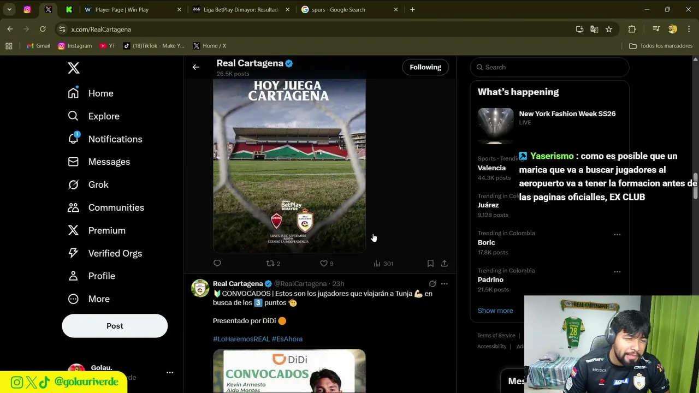This screenshot has width=699, height=393.
Task: Open the X logo home icon
Action: click(x=73, y=68)
